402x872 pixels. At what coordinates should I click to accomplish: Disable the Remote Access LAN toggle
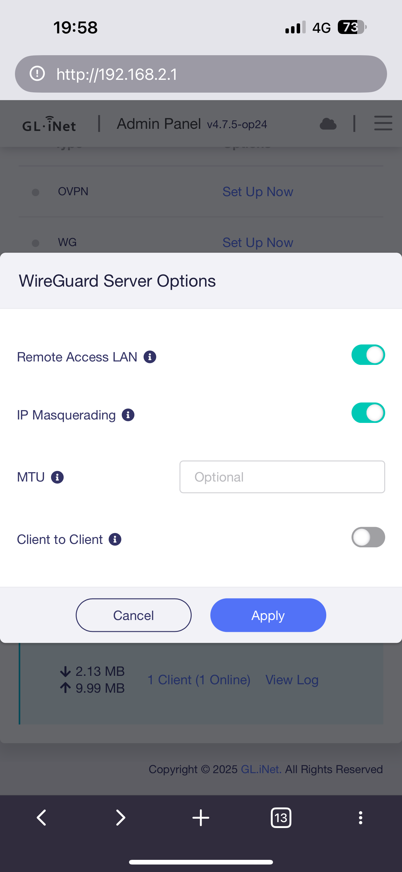coord(368,355)
